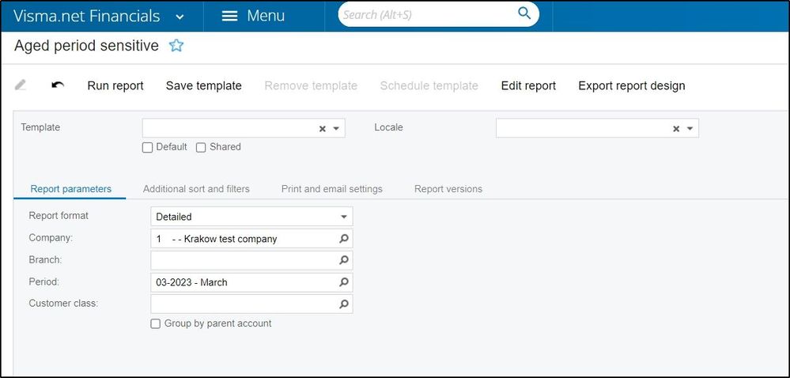Click the undo arrow icon
The width and height of the screenshot is (790, 378).
(58, 85)
